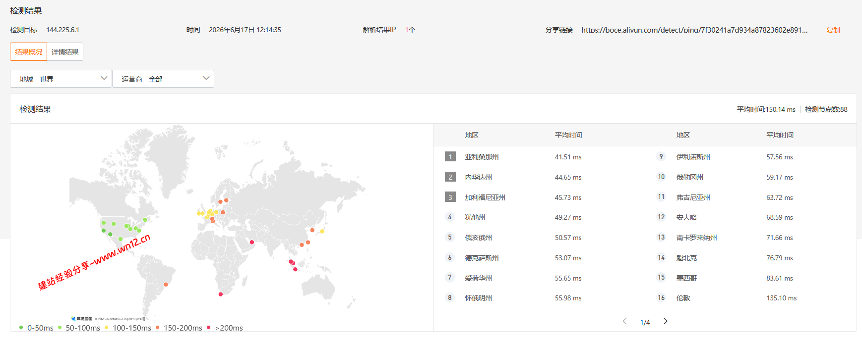Toggle the 100-150ms legend item
The image size is (862, 338).
128,328
